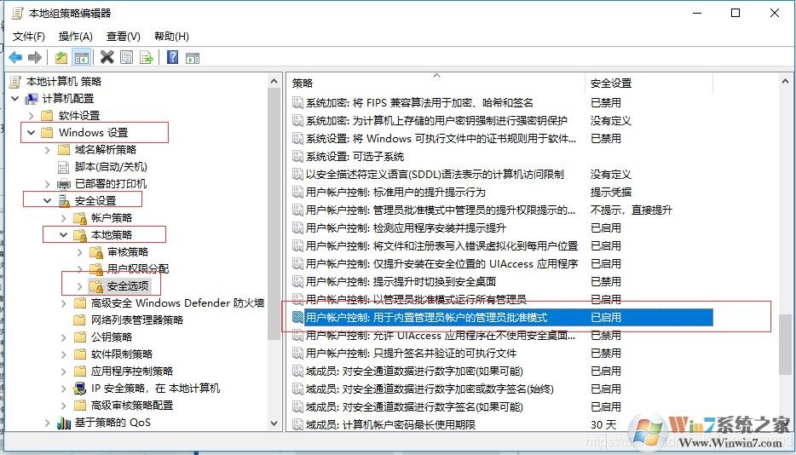Click tree pane scroll up arrow

[274, 81]
